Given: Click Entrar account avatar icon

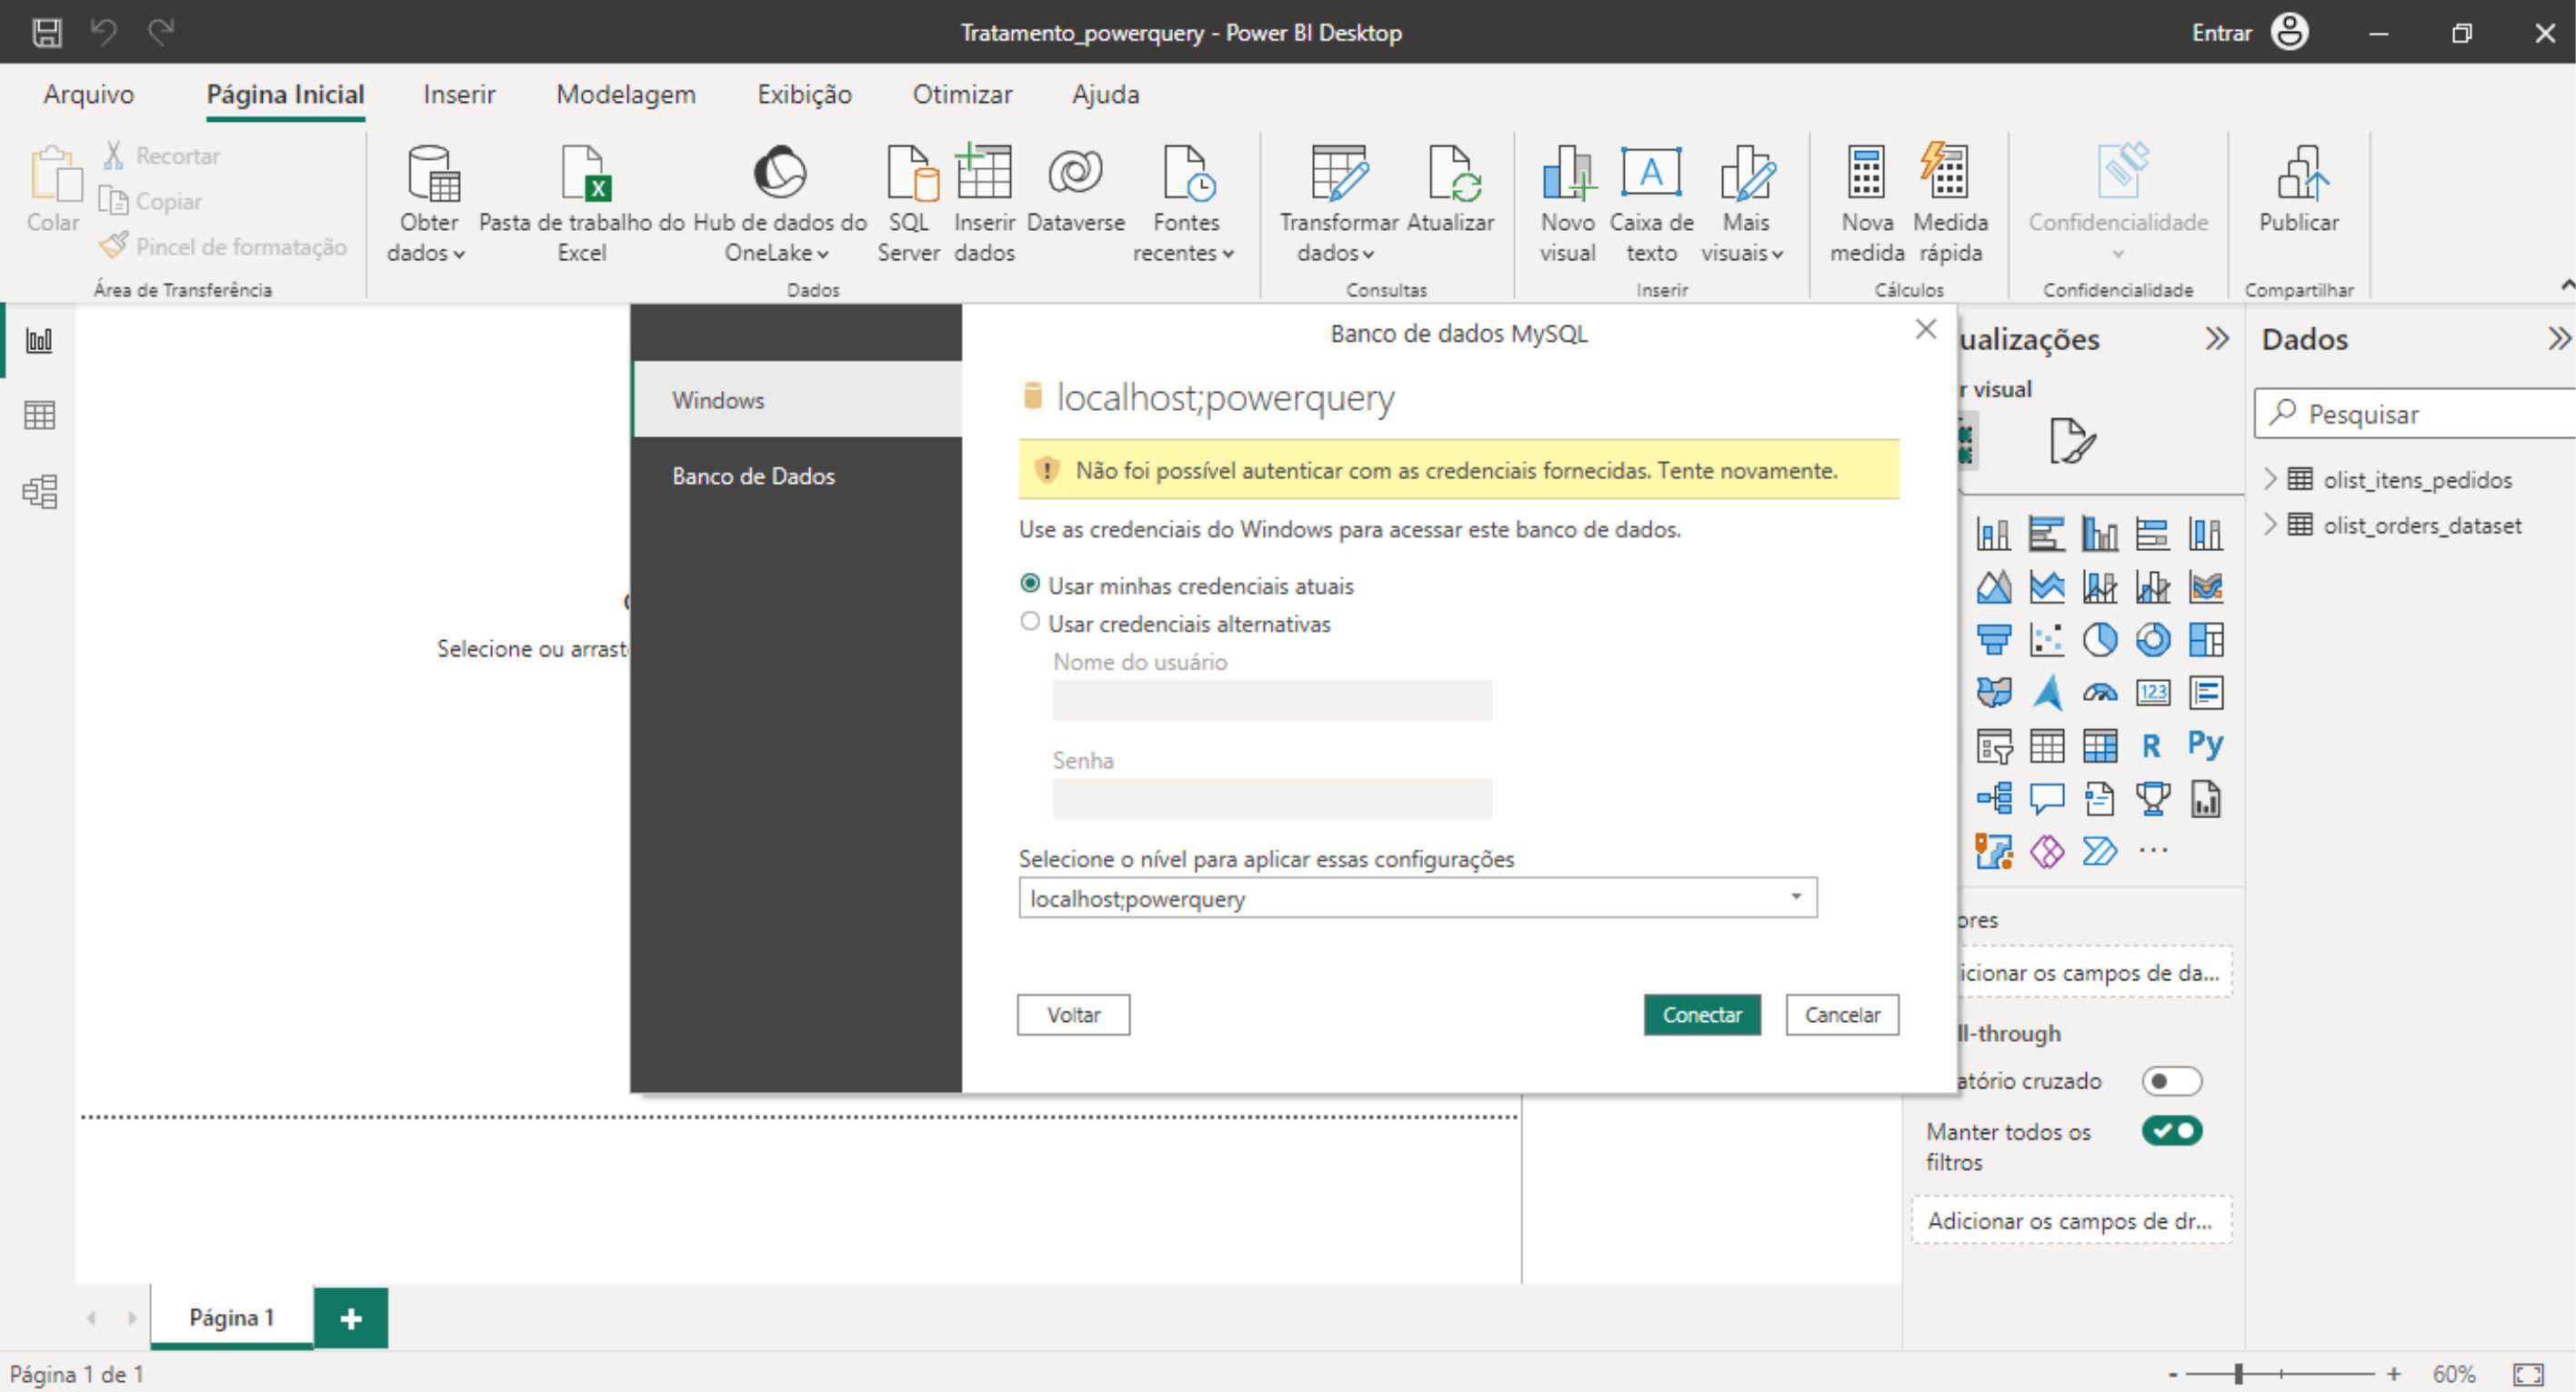Looking at the screenshot, I should [x=2289, y=32].
